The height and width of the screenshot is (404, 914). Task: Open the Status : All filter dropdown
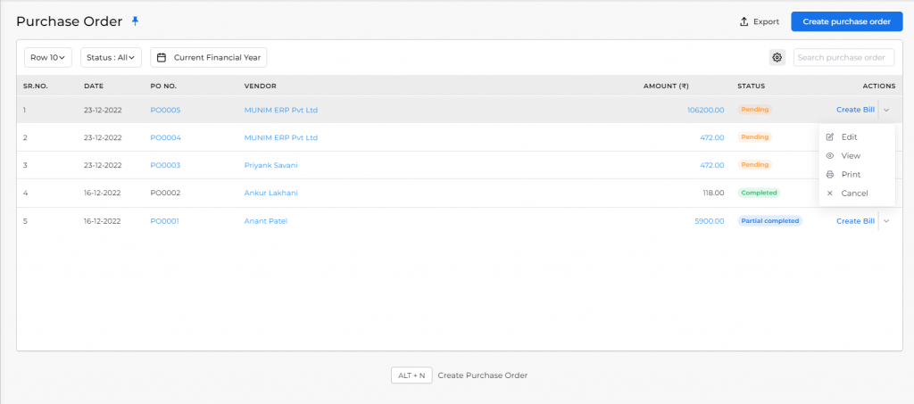pyautogui.click(x=111, y=58)
